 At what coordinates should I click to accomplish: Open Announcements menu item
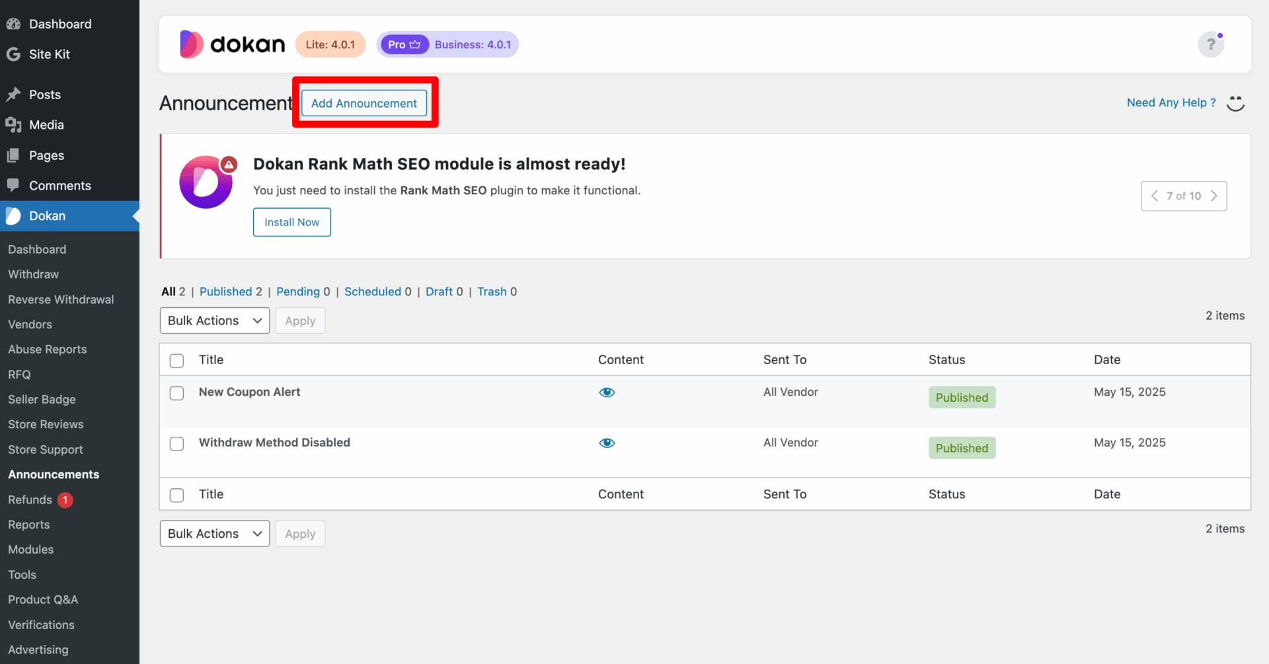pos(54,474)
